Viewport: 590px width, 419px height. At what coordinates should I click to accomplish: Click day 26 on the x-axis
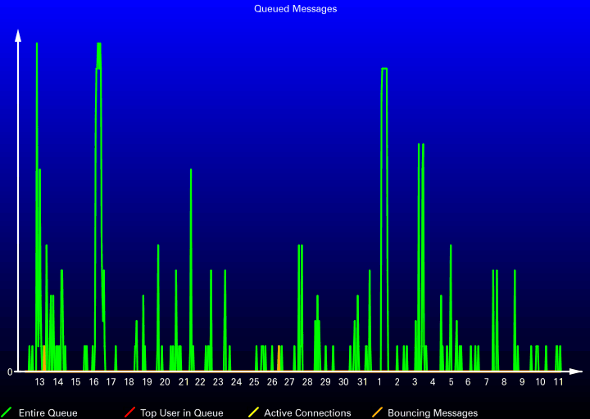pos(272,382)
